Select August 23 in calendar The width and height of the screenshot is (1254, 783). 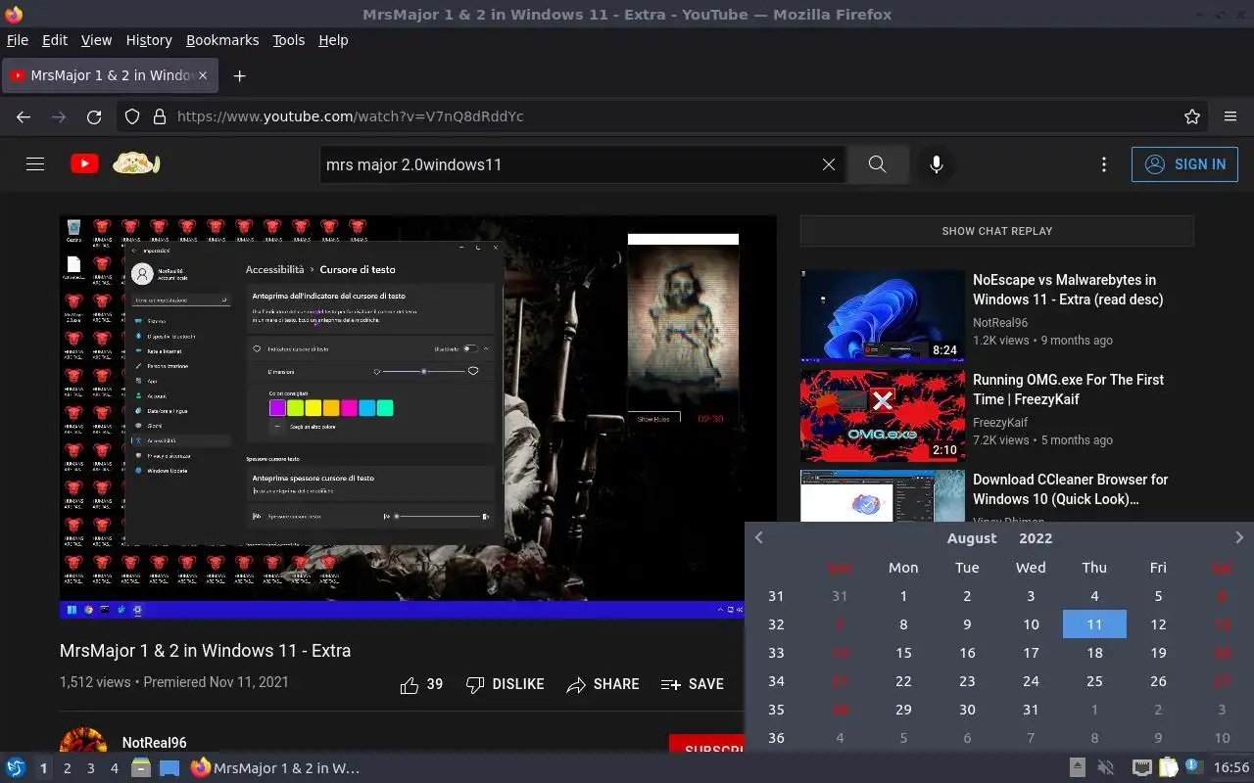coord(967,681)
